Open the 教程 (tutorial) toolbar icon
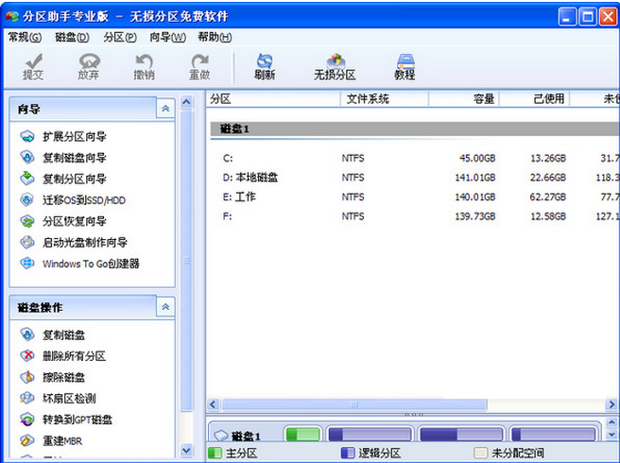620x463 pixels. pos(405,66)
